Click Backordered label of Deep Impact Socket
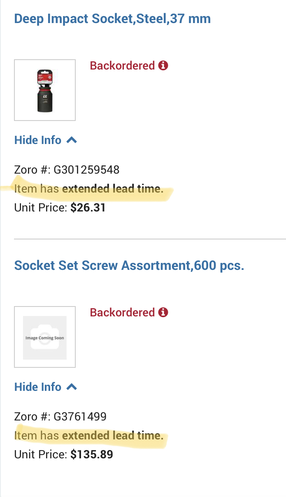This screenshot has height=497, width=286. point(122,65)
